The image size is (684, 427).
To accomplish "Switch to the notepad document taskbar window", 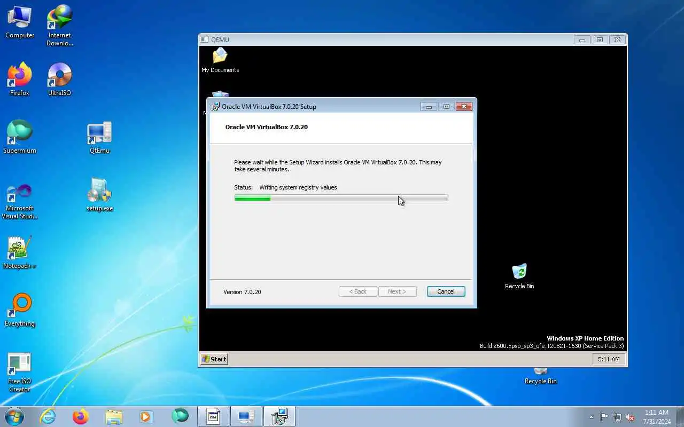I will [213, 416].
